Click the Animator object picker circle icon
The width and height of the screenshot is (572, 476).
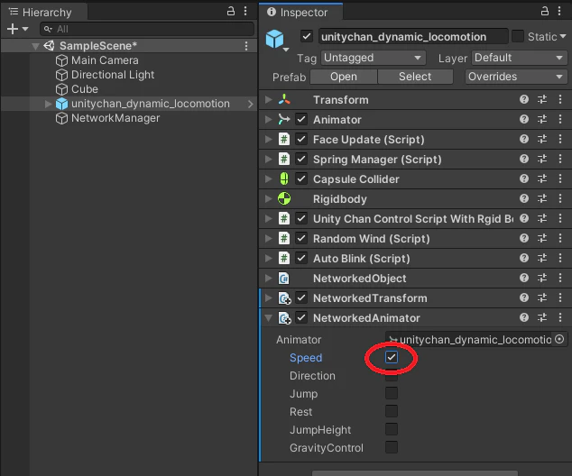(559, 339)
